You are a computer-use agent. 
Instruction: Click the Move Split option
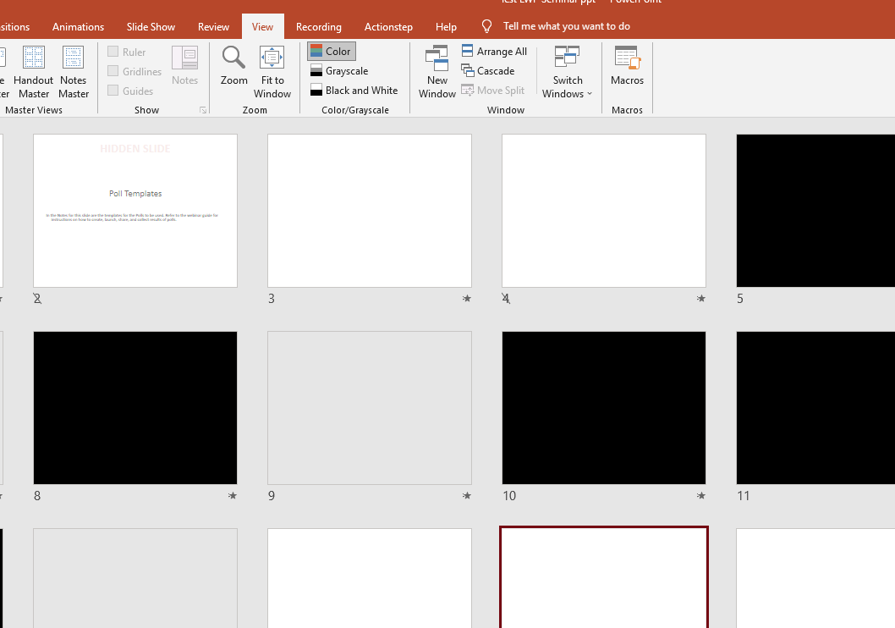[x=492, y=91]
